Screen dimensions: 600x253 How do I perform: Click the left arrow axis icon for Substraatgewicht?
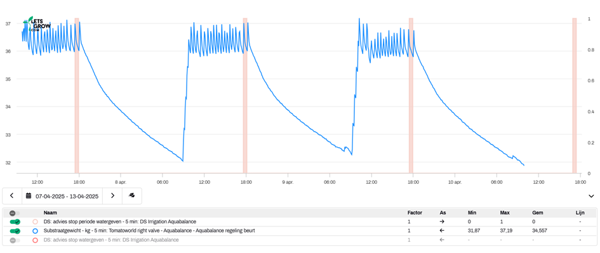click(442, 231)
